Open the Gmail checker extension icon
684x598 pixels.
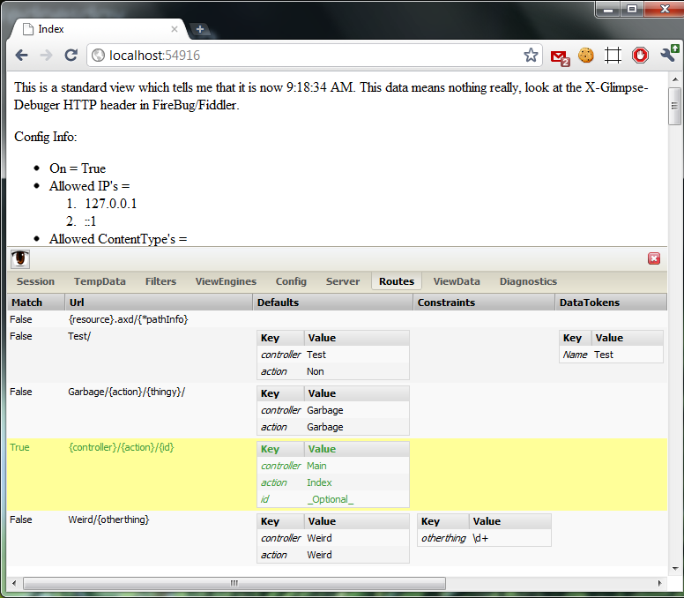559,56
